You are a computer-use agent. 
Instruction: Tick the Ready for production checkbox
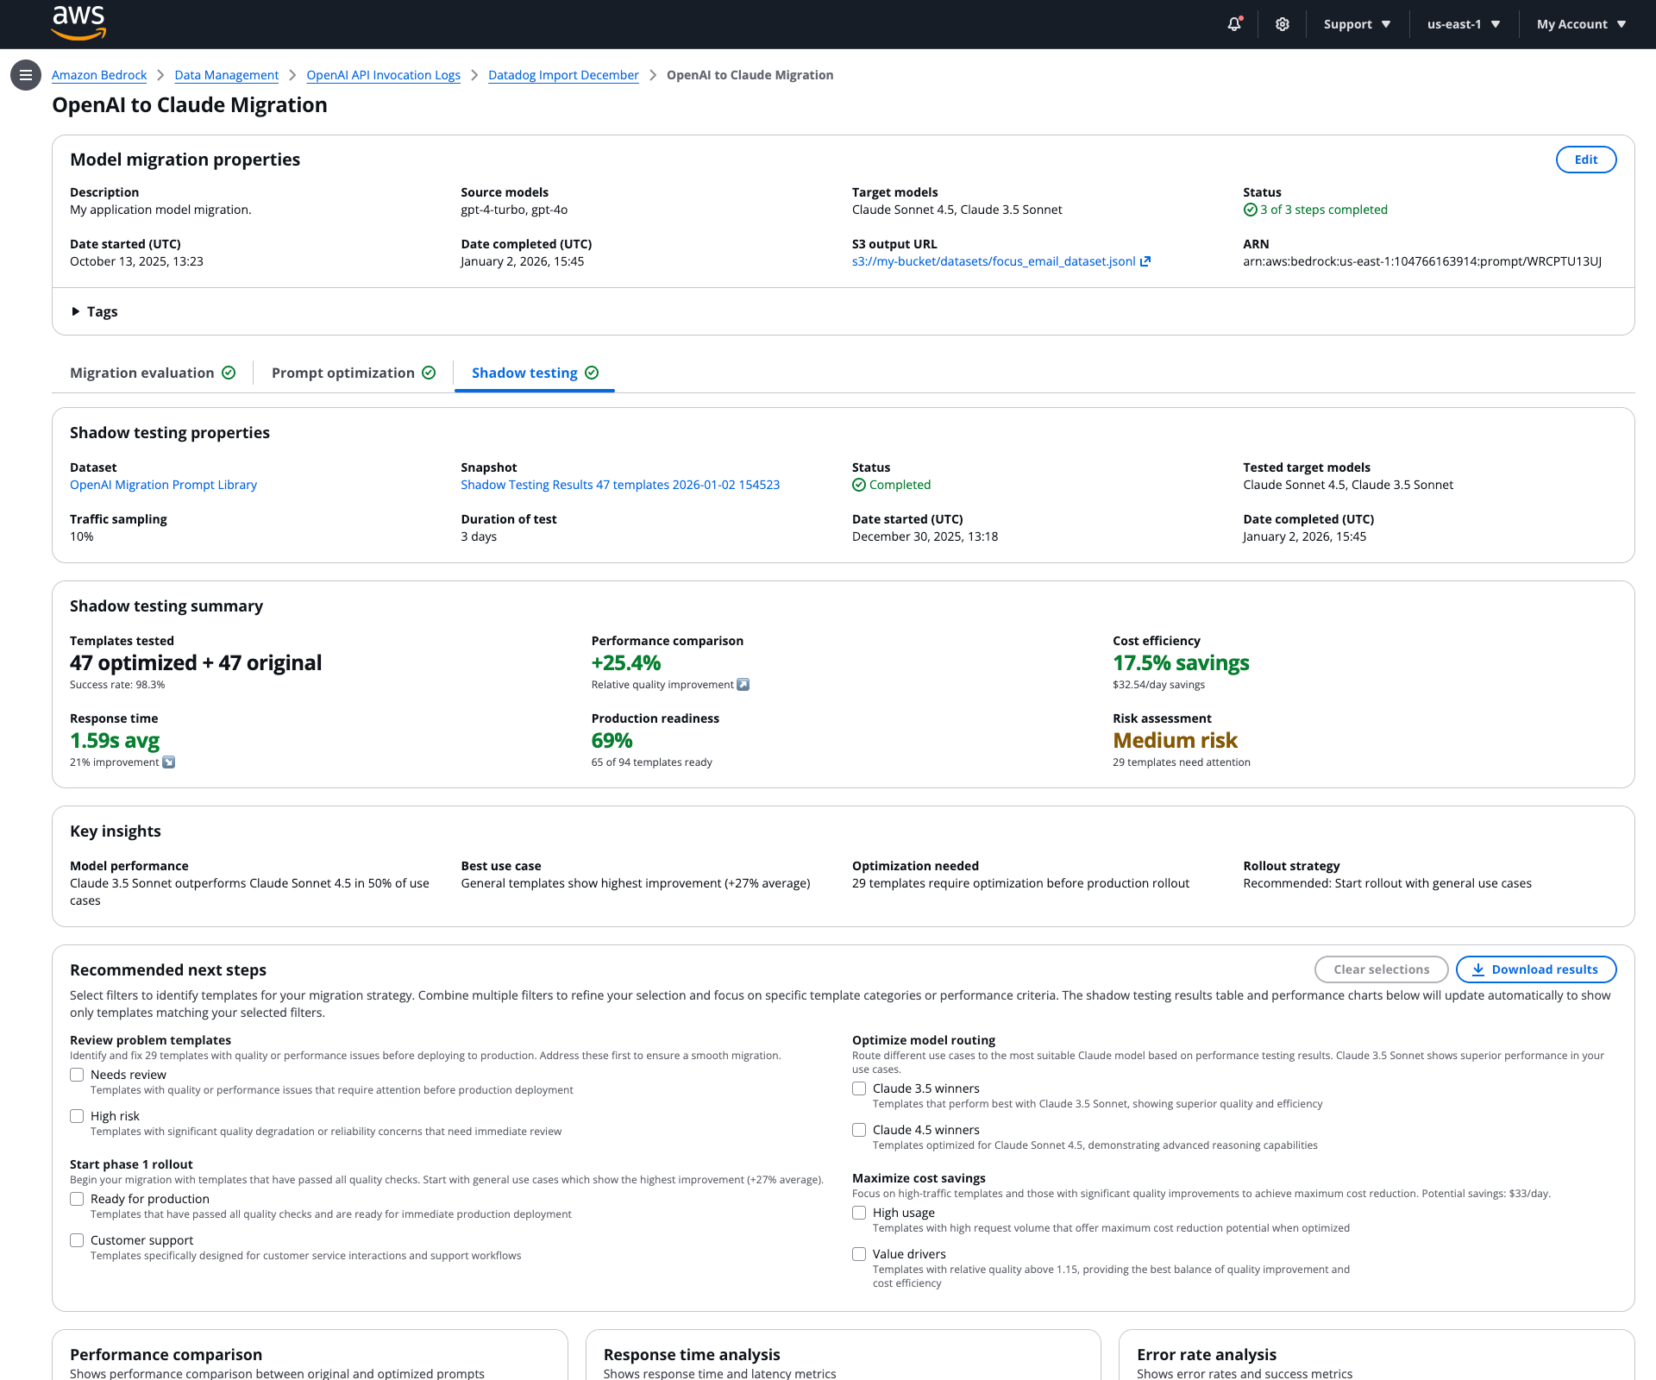tap(77, 1199)
